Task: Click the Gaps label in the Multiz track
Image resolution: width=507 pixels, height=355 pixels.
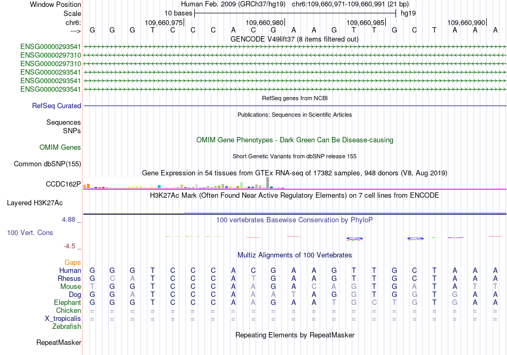Action: [73, 263]
